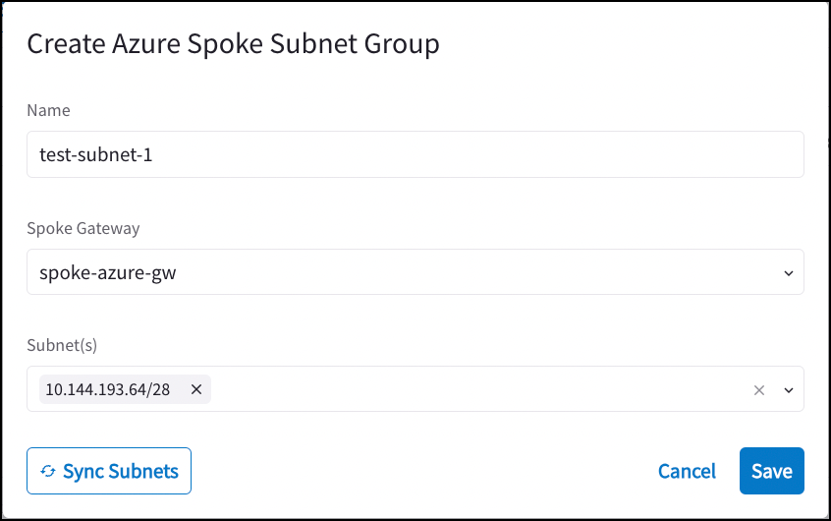Click the "Name" field label
Image resolution: width=831 pixels, height=521 pixels.
coord(48,110)
